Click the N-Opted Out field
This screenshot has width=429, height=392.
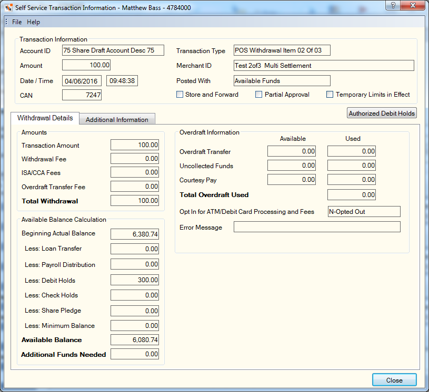click(364, 212)
